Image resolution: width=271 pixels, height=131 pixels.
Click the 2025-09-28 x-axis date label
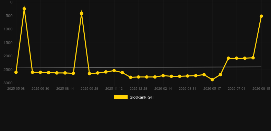pos(89,89)
